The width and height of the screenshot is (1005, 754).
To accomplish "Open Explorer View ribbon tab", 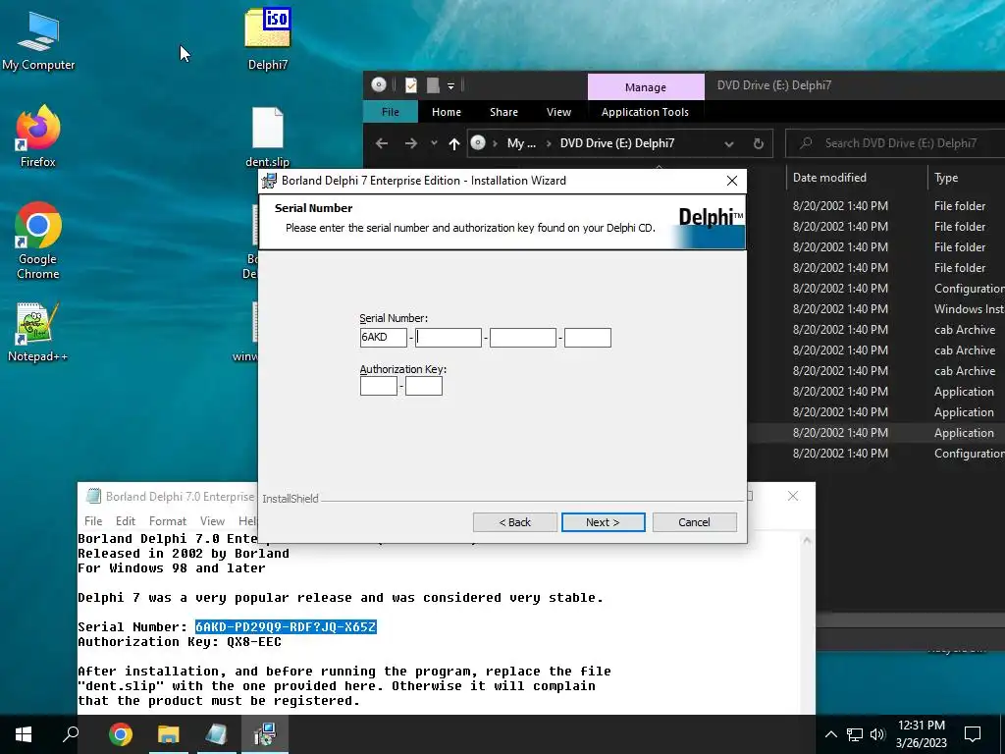I will tap(558, 112).
